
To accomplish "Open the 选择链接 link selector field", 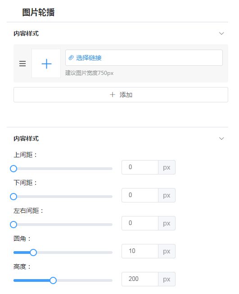I will [x=144, y=58].
